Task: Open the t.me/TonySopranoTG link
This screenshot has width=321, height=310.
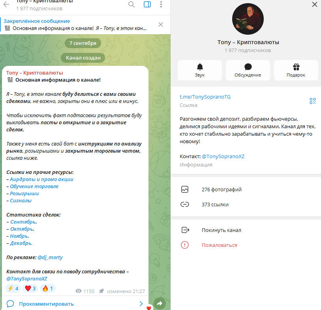Action: pos(205,97)
